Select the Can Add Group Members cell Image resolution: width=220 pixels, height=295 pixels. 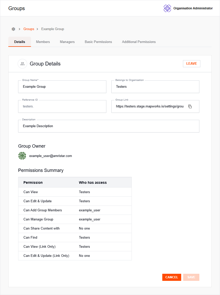tap(43, 210)
